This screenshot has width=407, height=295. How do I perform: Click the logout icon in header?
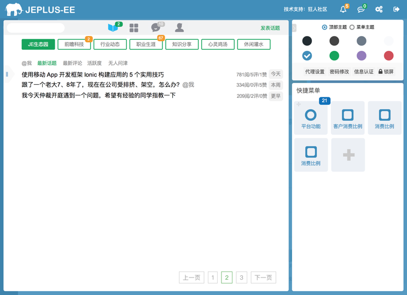tap(397, 9)
